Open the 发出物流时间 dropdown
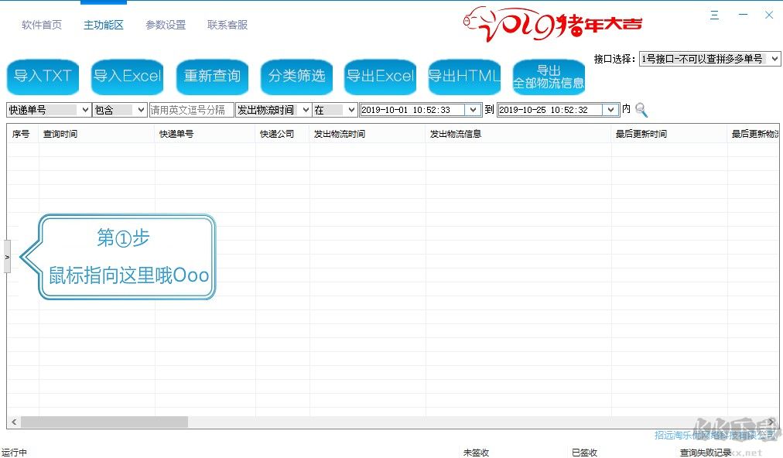The width and height of the screenshot is (783, 458). pyautogui.click(x=304, y=111)
